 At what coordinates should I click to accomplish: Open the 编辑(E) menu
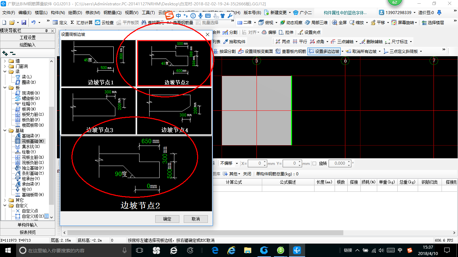[25, 13]
